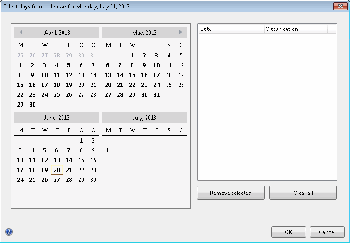This screenshot has width=350, height=243.
Task: Click the June, 2013 month header
Action: tap(57, 118)
